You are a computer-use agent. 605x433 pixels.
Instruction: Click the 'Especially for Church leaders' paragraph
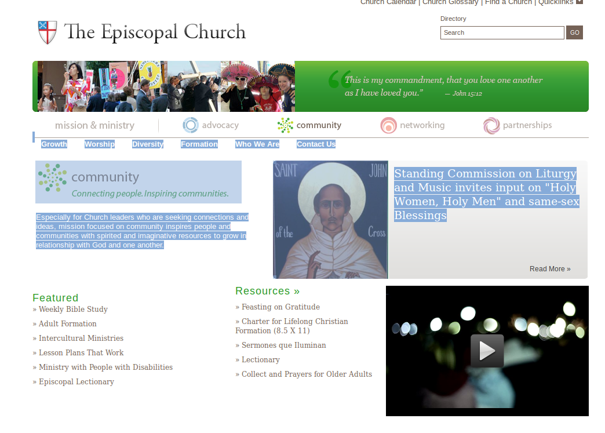click(143, 231)
